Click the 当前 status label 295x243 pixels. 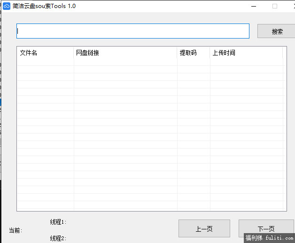pyautogui.click(x=16, y=230)
